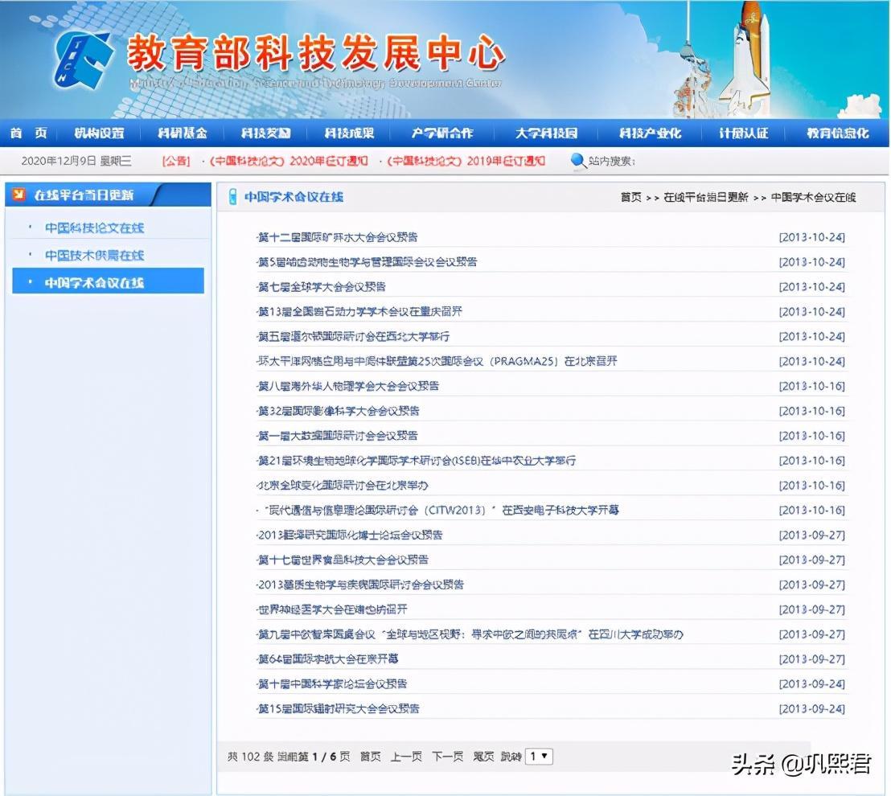Jump to last page 尾页

coord(483,757)
